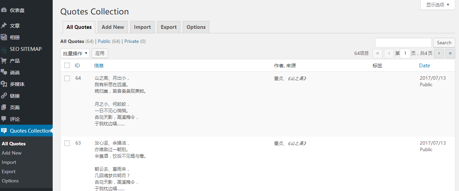Viewport: 459px width, 191px height.
Task: Click the Quotes Collection quote icon
Action: tap(4, 131)
